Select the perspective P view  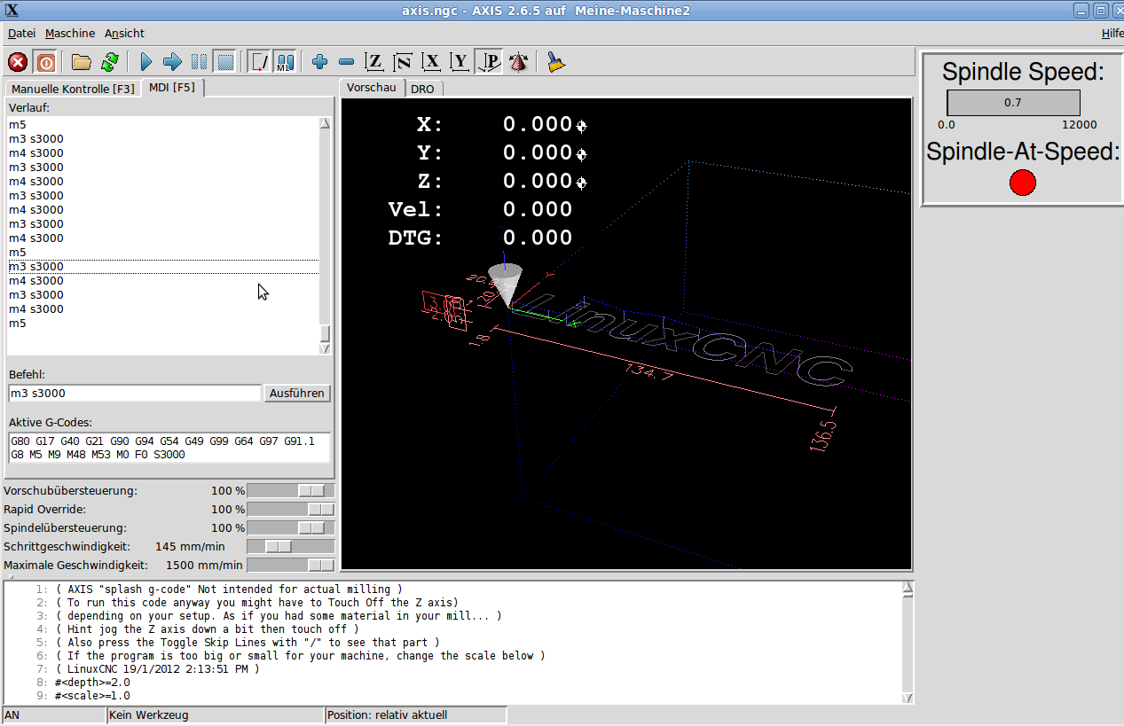coord(489,62)
